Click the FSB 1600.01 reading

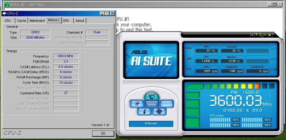(246, 92)
